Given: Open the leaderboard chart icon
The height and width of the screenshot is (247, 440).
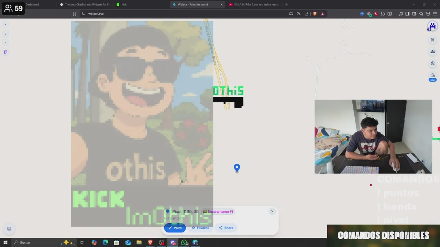Looking at the screenshot, I should pyautogui.click(x=432, y=75).
